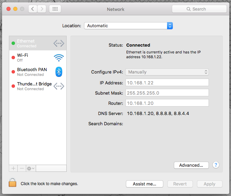Click the Assist me button
The height and width of the screenshot is (196, 231).
[x=145, y=184]
